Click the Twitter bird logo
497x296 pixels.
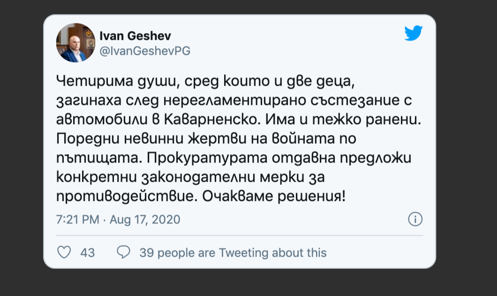tap(414, 33)
